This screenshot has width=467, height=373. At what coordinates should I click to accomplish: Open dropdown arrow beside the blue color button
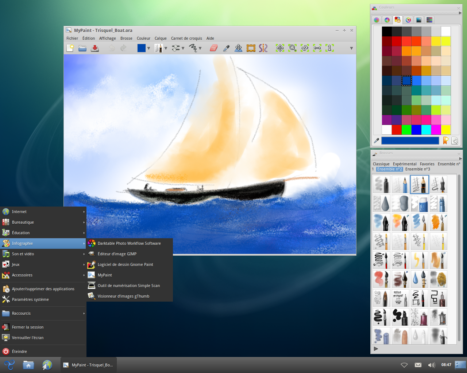(x=148, y=48)
